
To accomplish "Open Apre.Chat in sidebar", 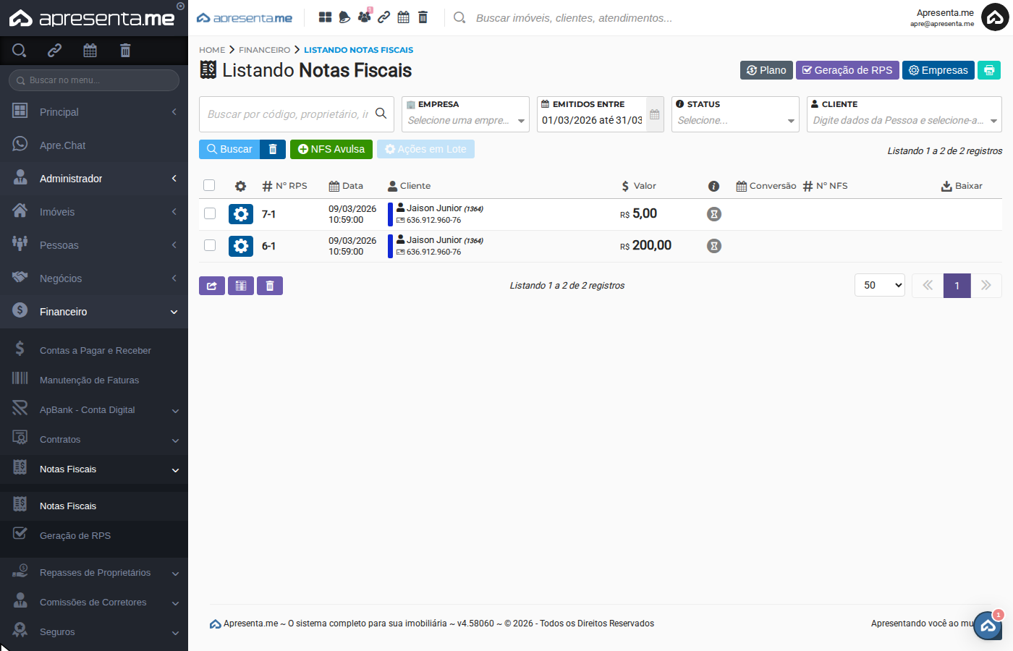I will 94,145.
